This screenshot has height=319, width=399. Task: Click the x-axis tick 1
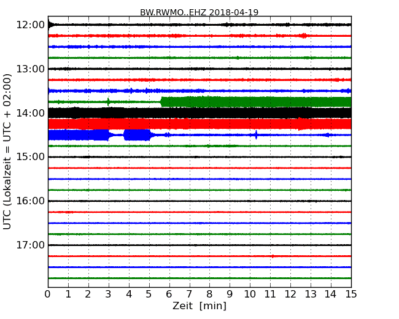[x=68, y=294]
